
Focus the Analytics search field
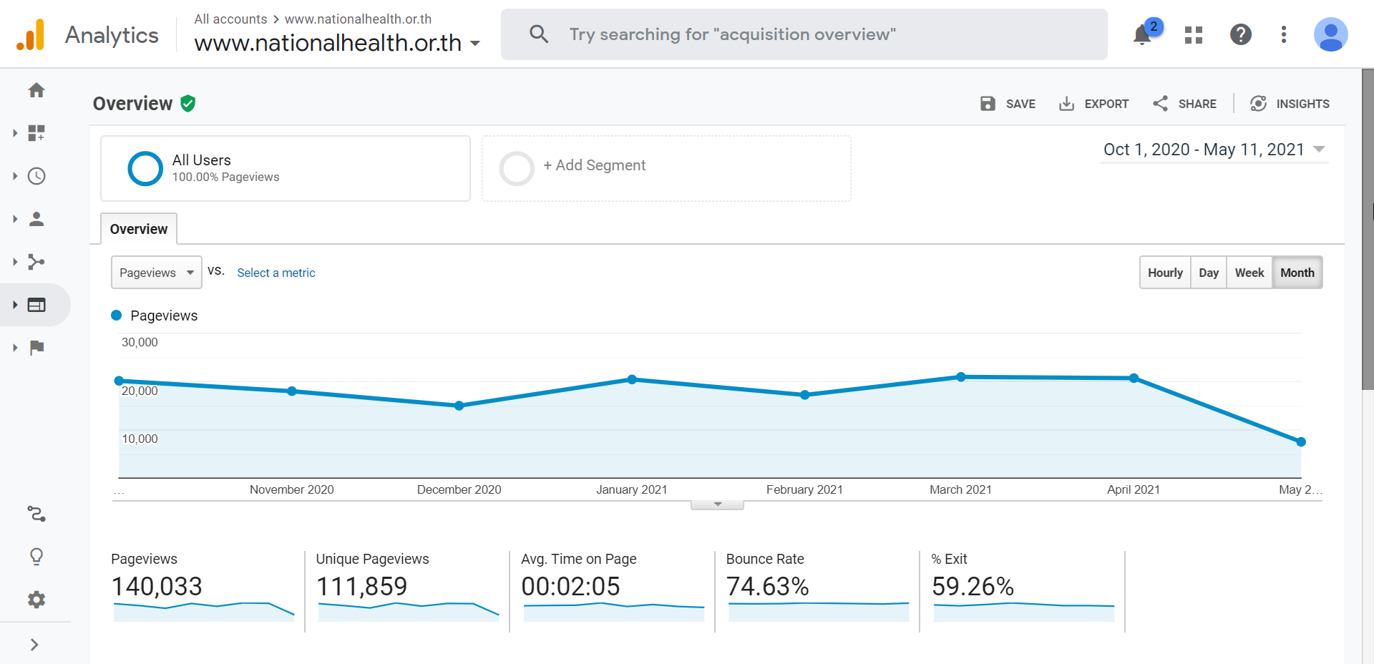tap(804, 34)
